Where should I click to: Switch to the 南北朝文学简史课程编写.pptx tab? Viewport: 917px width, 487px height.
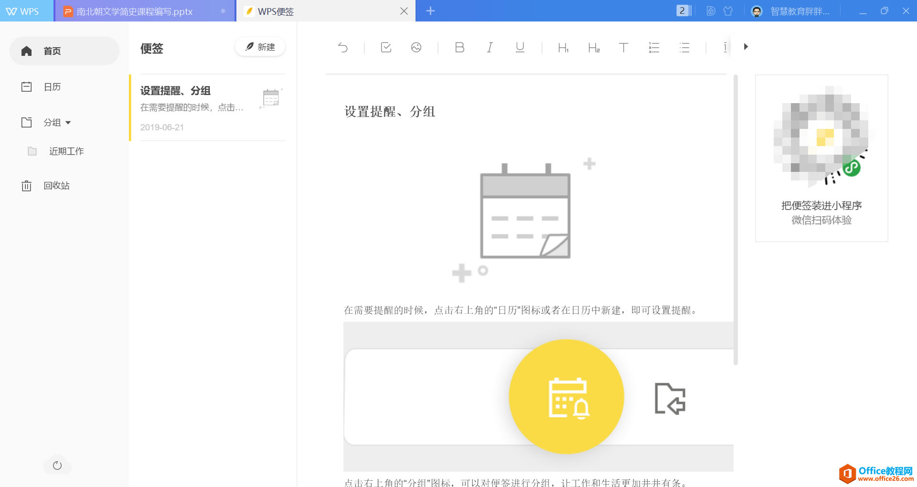(x=145, y=11)
